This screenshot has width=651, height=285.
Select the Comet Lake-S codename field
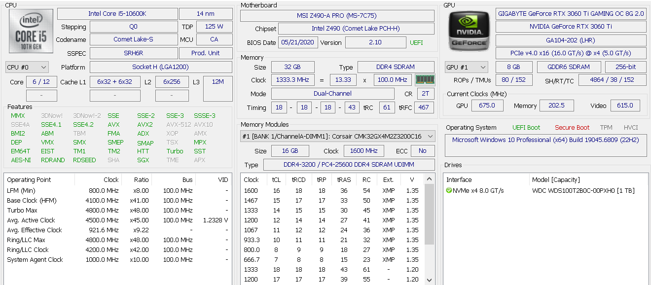coord(134,39)
